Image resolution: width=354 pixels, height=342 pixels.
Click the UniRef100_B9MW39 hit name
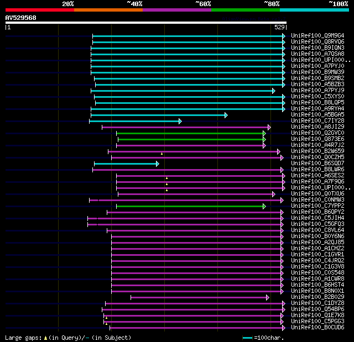pyautogui.click(x=317, y=72)
